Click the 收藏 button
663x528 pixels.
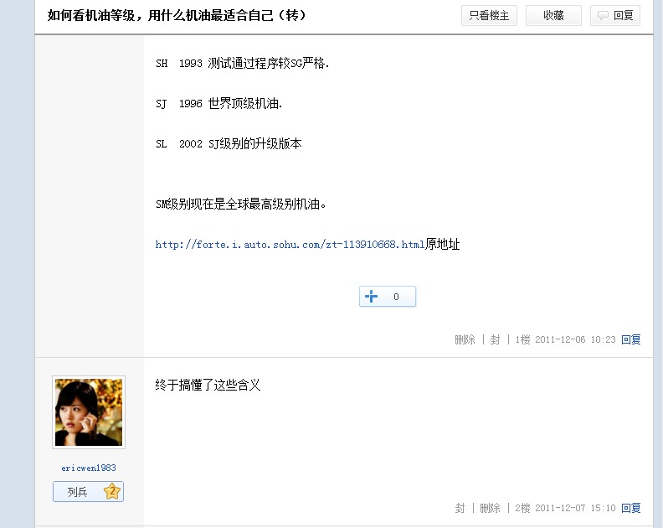[x=553, y=16]
